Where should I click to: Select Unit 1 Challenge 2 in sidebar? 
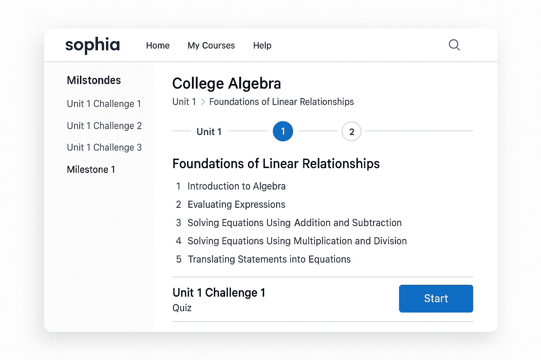[104, 126]
